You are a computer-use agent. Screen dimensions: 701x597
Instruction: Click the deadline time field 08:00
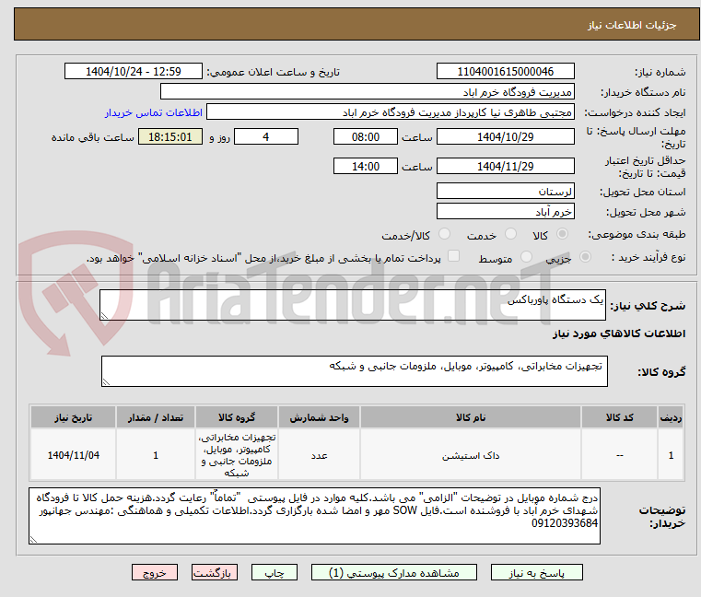tap(366, 137)
